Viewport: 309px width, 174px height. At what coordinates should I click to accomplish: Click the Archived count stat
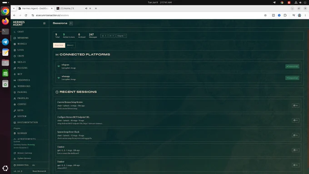[82, 35]
